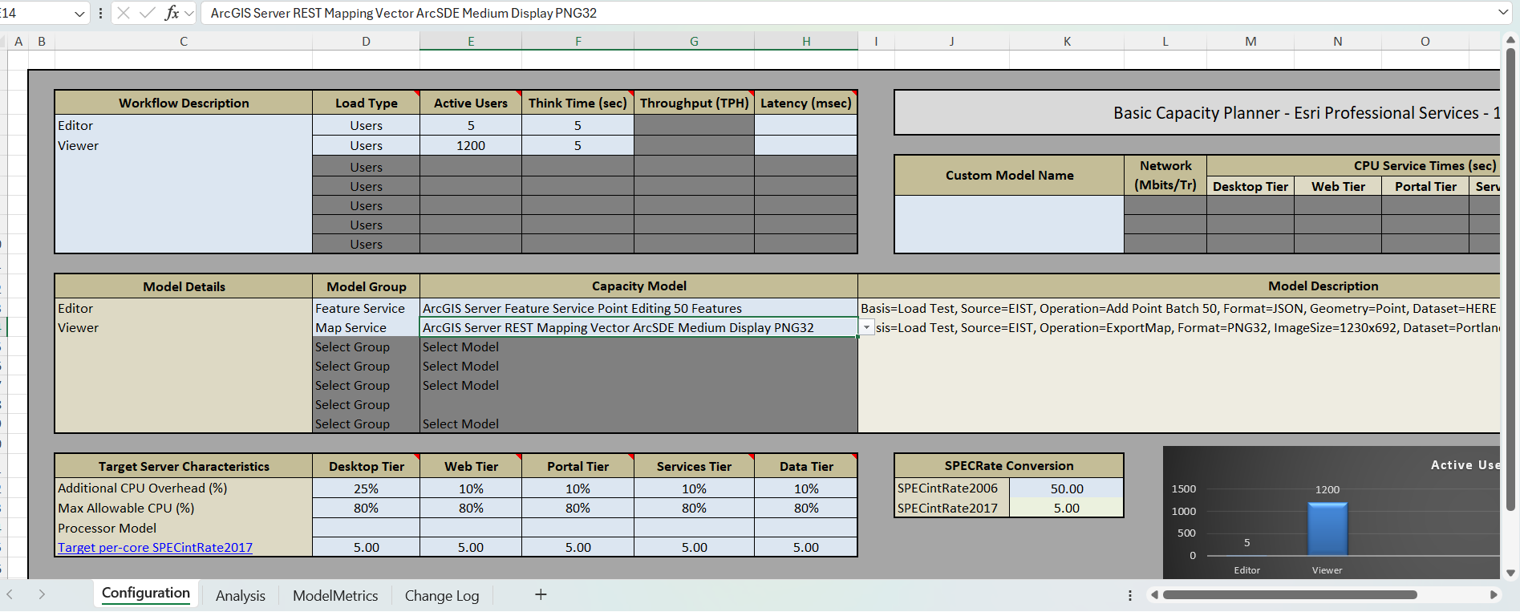This screenshot has height=612, width=1520.
Task: Click the Insert Function fx icon
Action: pos(172,13)
